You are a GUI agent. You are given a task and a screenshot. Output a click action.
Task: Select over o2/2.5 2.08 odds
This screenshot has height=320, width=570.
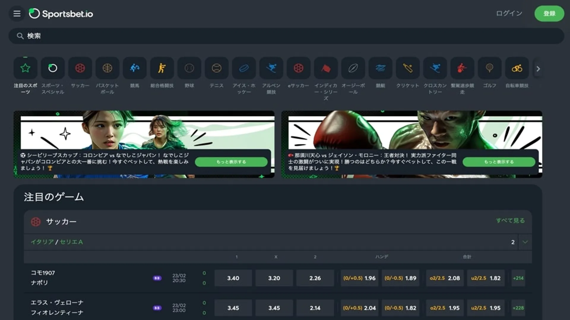tap(445, 278)
